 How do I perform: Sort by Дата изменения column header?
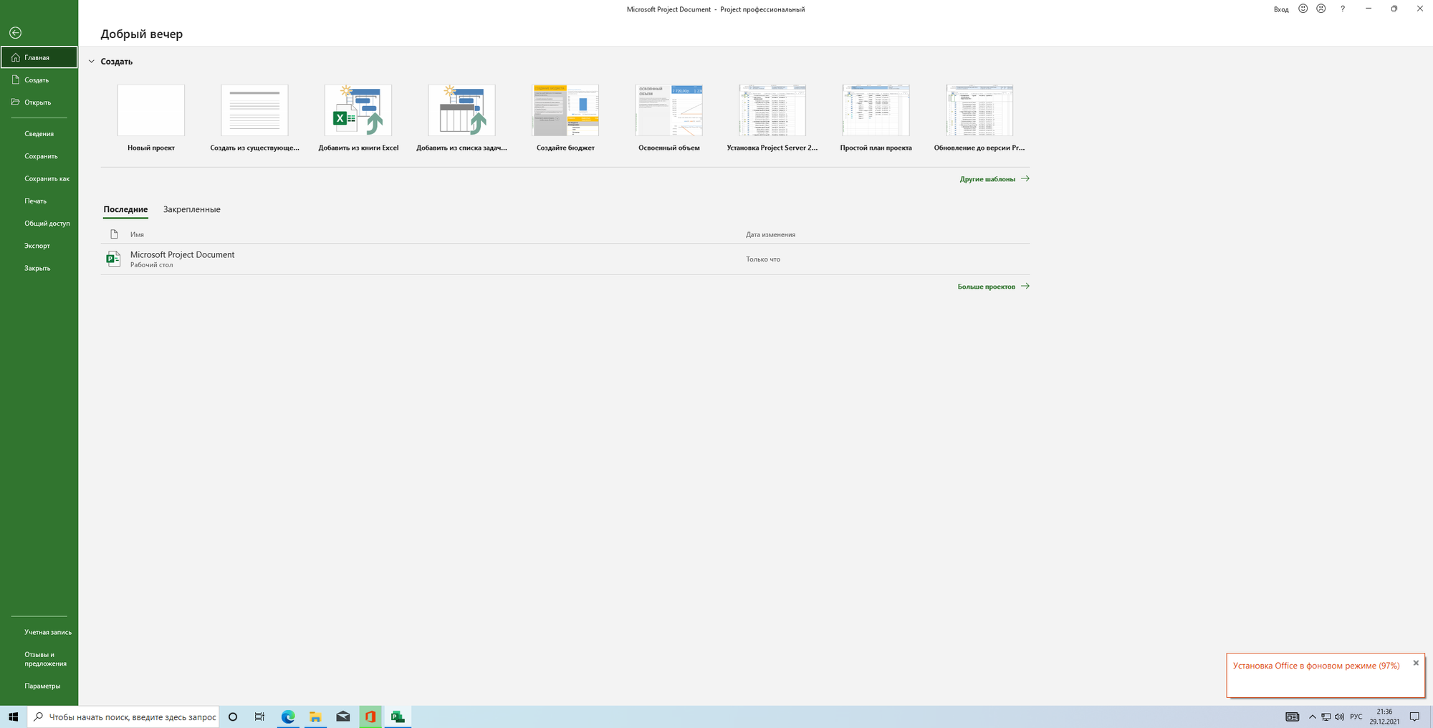click(x=770, y=234)
